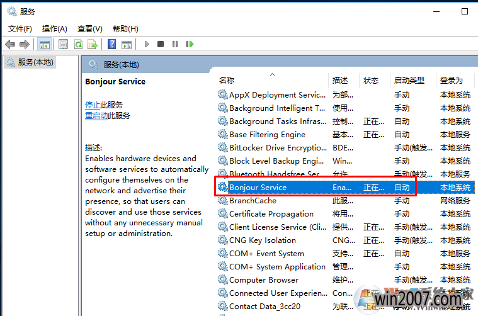Click the gear icon beside Certificate Propagation
Image resolution: width=478 pixels, height=316 pixels.
pos(223,214)
